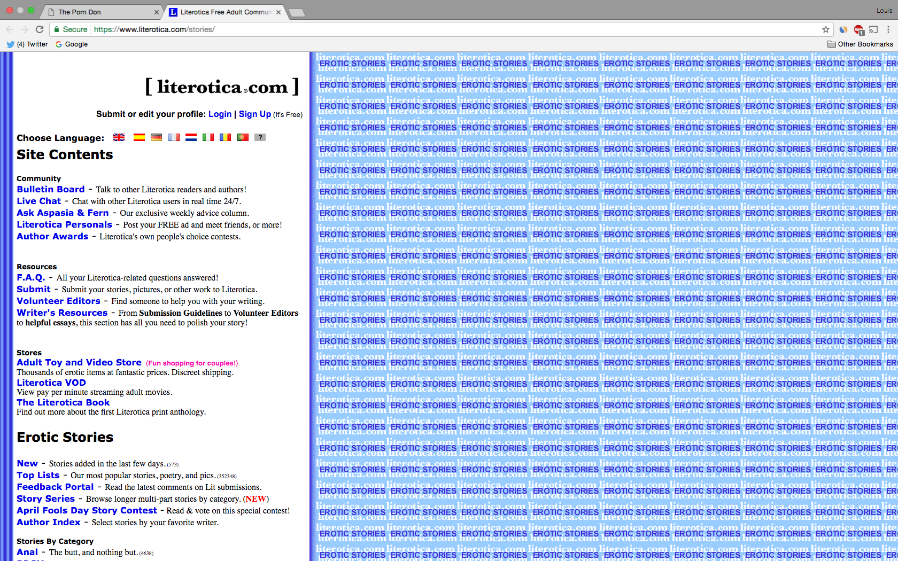Select the German flag language
The image size is (898, 561).
[x=156, y=137]
